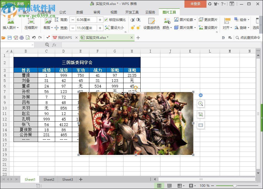
Task: Click floating zoom-in icon beside picture
Action: point(201,104)
